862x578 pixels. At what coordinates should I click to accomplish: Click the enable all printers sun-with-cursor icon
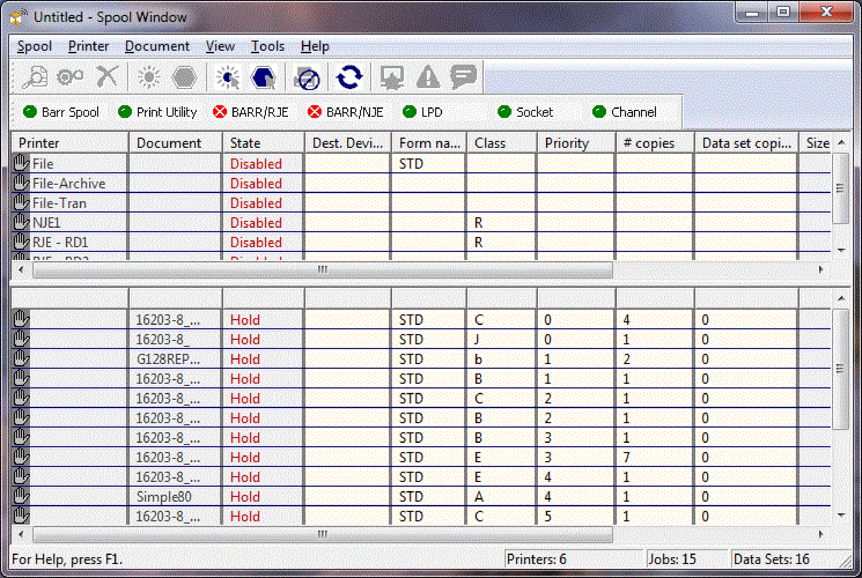click(x=227, y=77)
